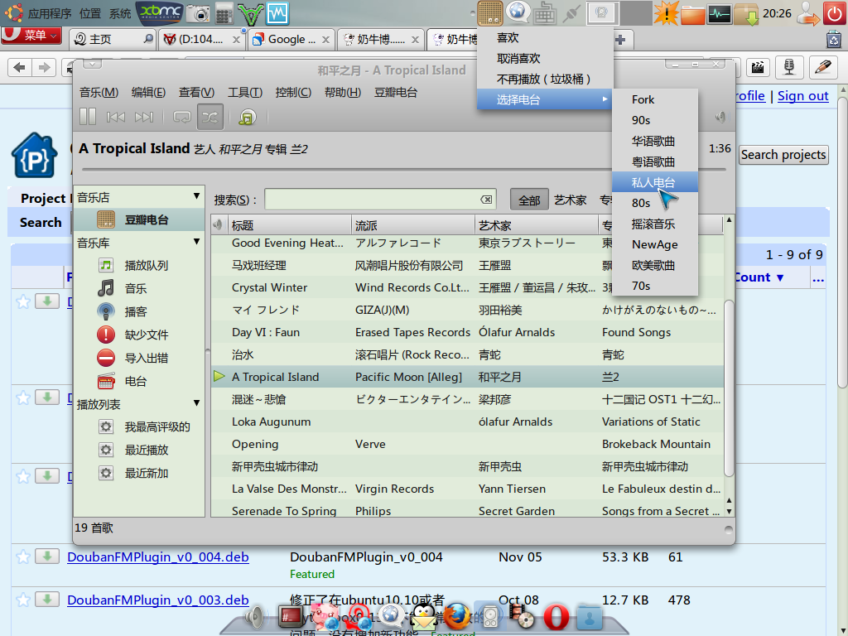Launch XBMC Media Center from top panel

[x=159, y=12]
